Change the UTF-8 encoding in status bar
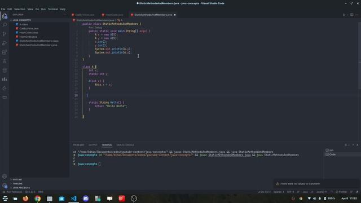Viewport: 361px width, 203px height. [x=290, y=192]
